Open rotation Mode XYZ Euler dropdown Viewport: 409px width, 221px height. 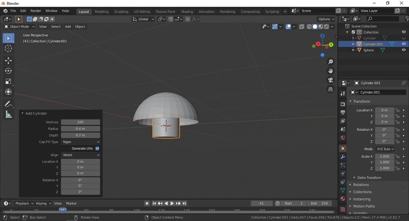(385, 149)
